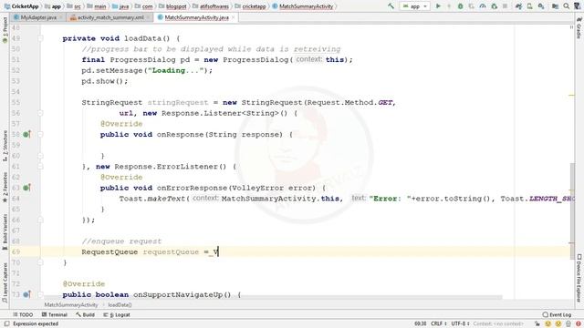Screen dimensions: 584x328
Task: Collapse the loadData method fold at line 49
Action: coord(40,38)
